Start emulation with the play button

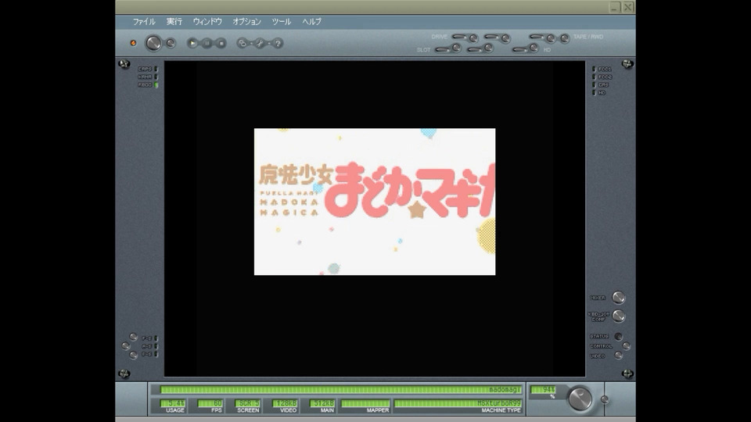pos(192,43)
